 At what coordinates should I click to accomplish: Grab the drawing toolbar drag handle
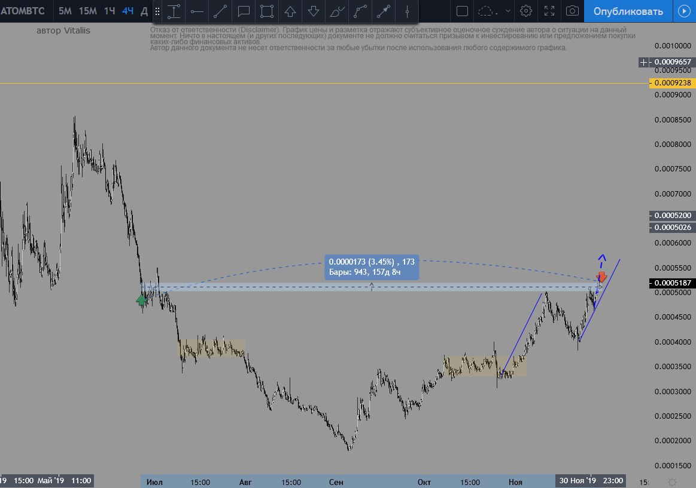157,11
